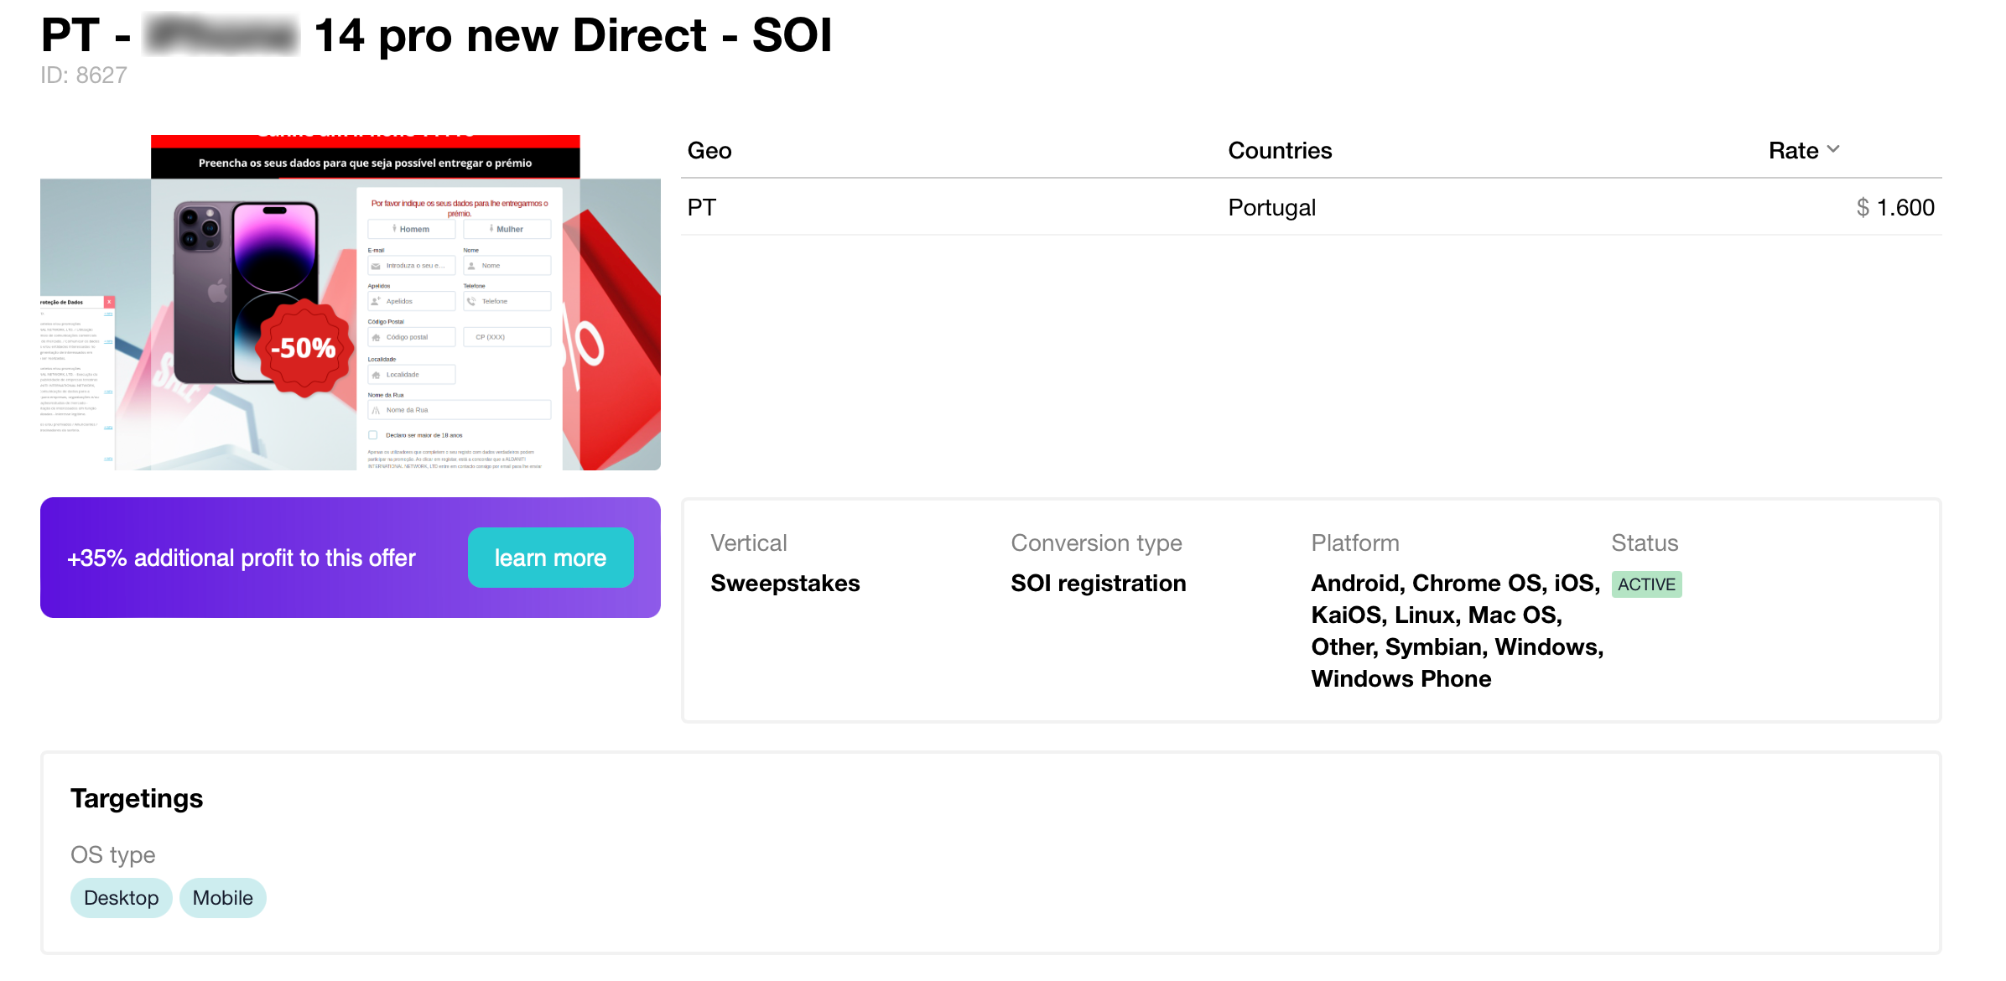Choose the Mulher option in preview form
The height and width of the screenshot is (981, 2006).
pos(507,229)
